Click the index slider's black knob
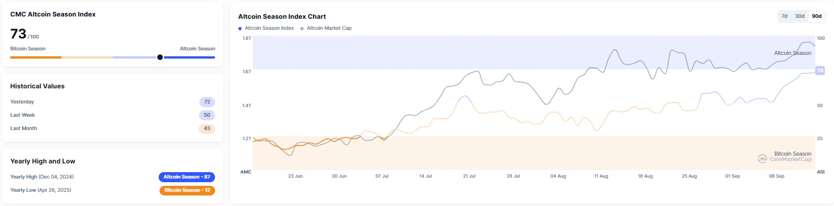This screenshot has width=834, height=206. tap(160, 57)
